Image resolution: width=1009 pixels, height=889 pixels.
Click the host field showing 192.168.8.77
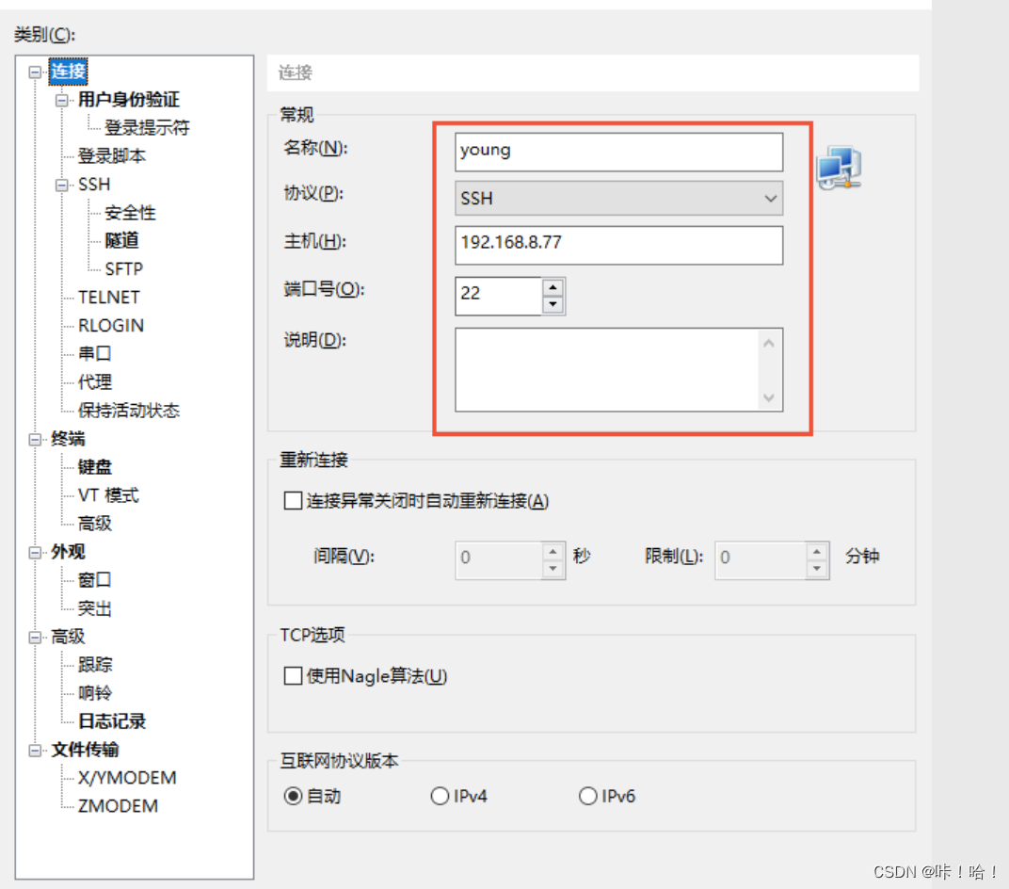(x=618, y=245)
